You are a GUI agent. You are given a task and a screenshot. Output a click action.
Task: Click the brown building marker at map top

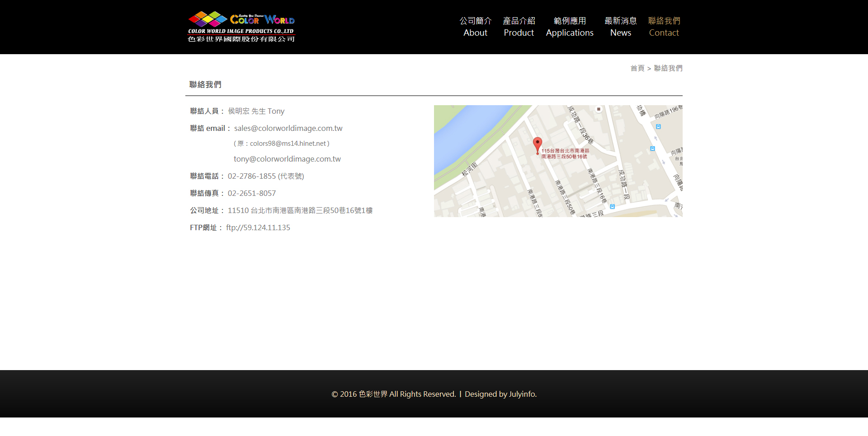599,110
